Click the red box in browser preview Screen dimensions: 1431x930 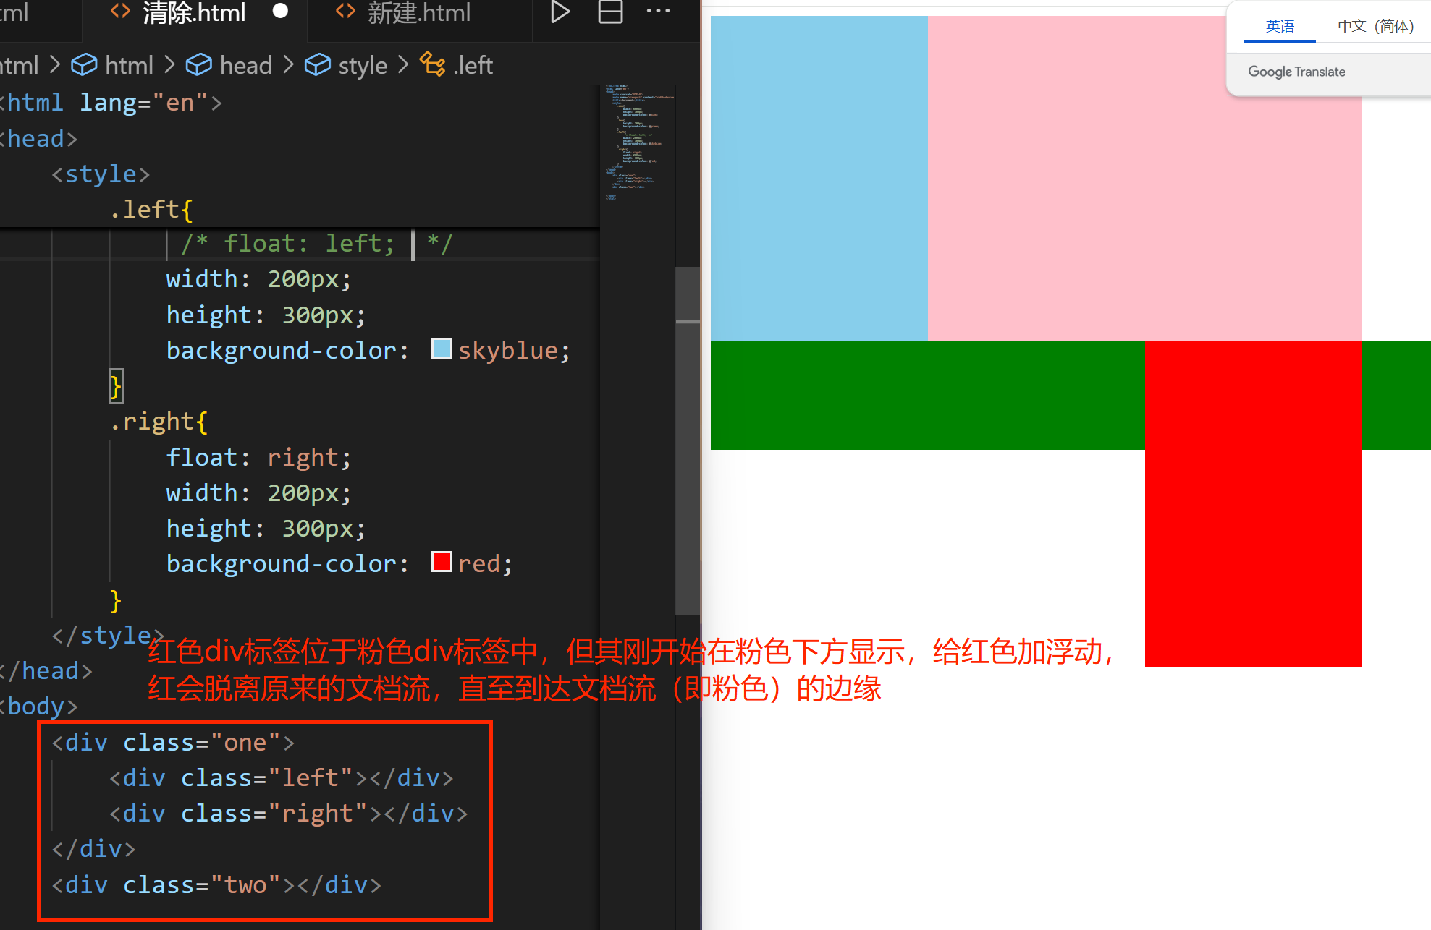point(1253,503)
